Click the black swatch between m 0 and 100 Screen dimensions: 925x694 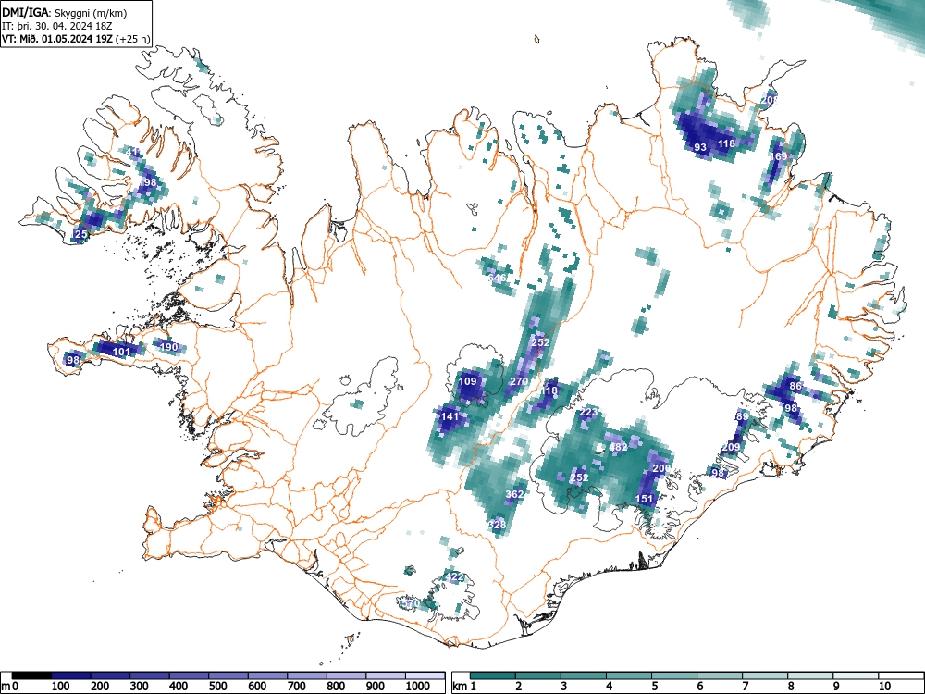(31, 675)
